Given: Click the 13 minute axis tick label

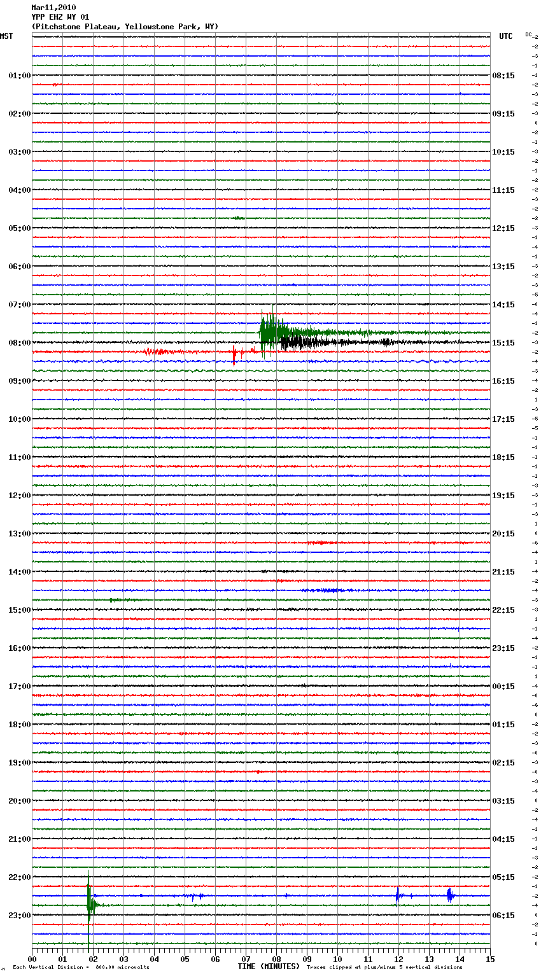Looking at the screenshot, I should tap(429, 959).
